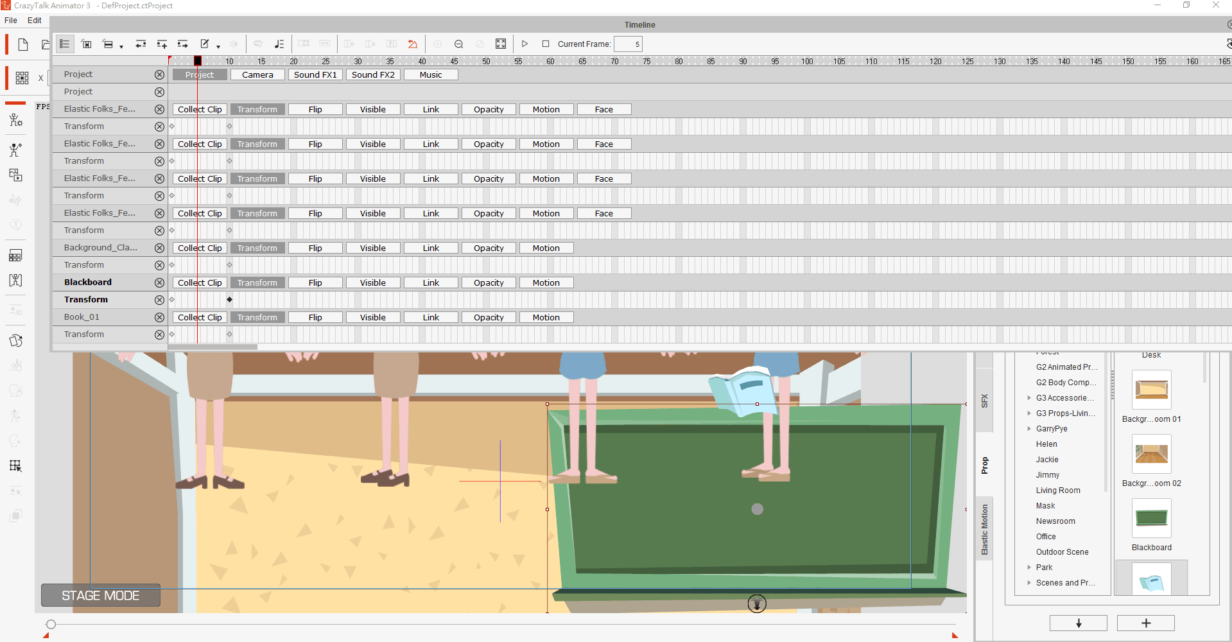Click the down arrow apply button
Screen dimensions: 1232x642
coord(1079,623)
